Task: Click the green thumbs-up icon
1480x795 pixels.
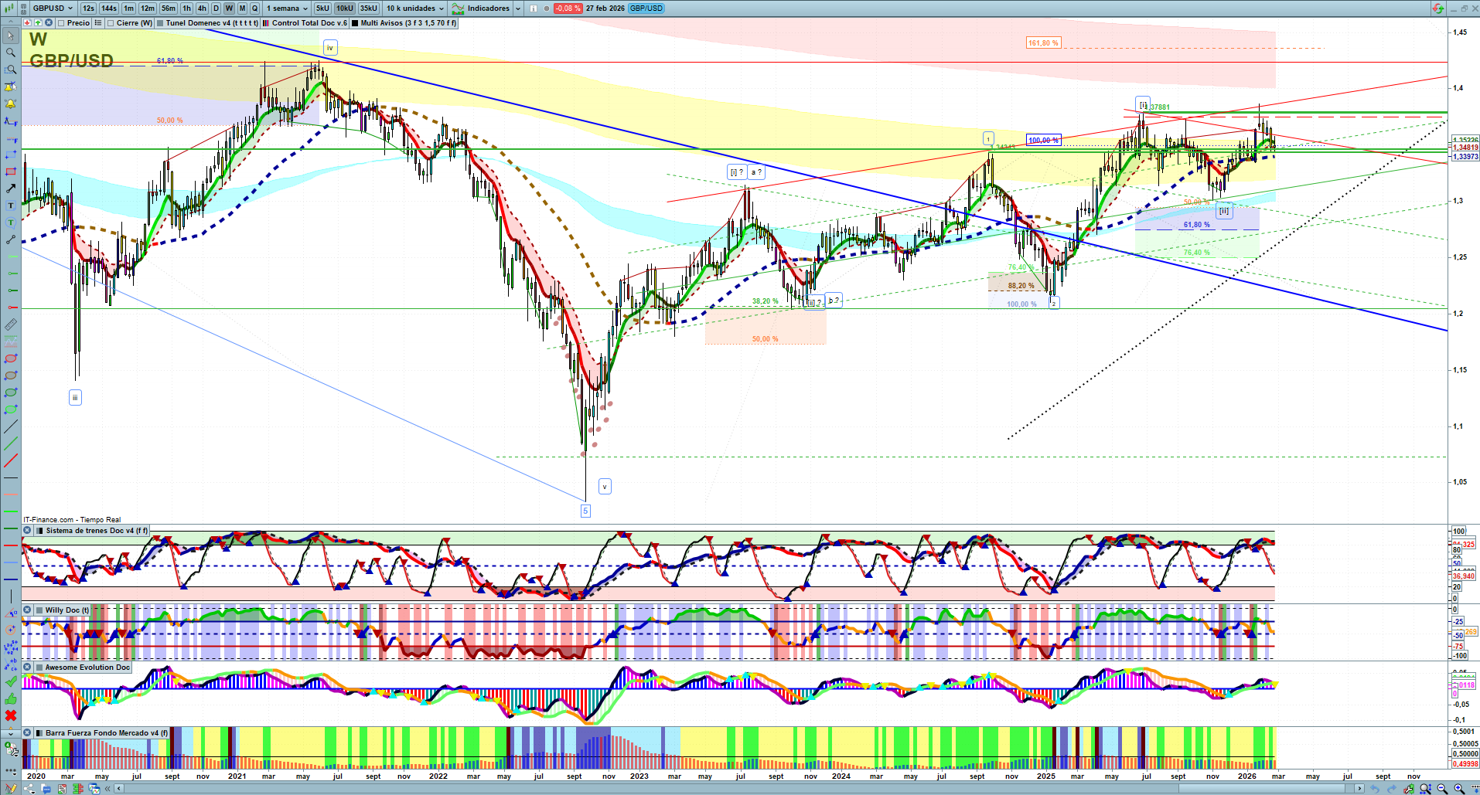Action: pyautogui.click(x=11, y=698)
